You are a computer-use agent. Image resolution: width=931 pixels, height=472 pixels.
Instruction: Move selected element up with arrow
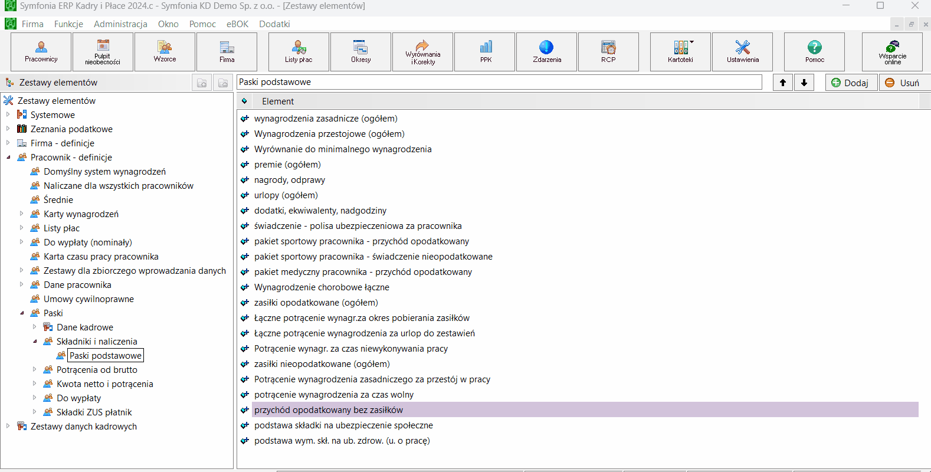(783, 83)
